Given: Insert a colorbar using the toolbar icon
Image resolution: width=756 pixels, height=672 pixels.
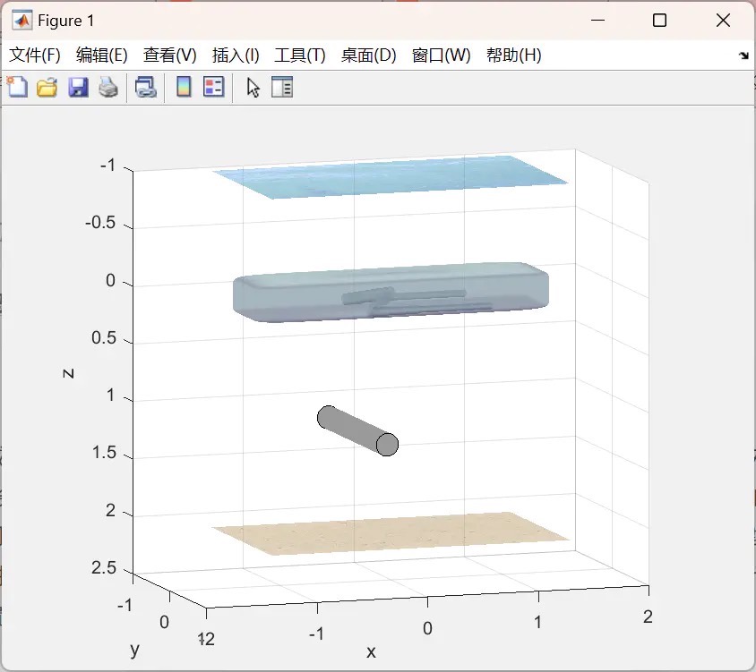Looking at the screenshot, I should 184,87.
